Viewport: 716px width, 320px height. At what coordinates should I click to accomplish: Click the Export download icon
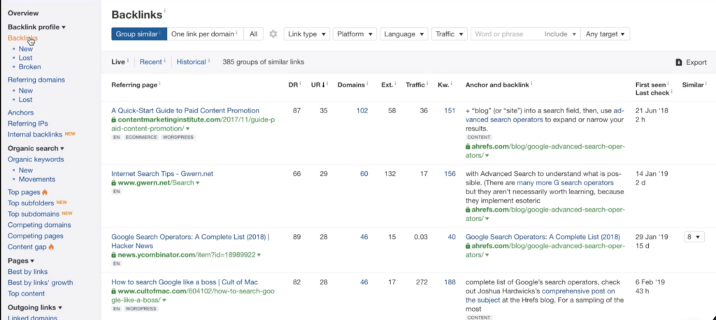coord(678,63)
